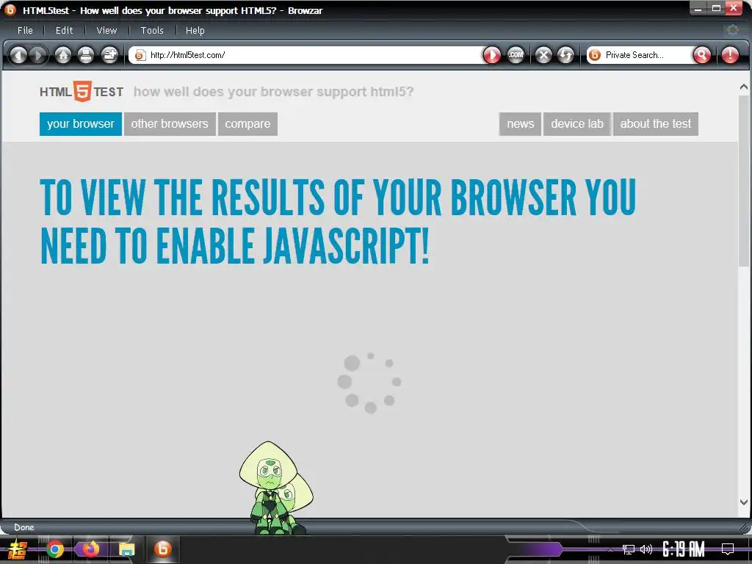
Task: Click the page scrollbar down arrow
Action: (x=743, y=502)
